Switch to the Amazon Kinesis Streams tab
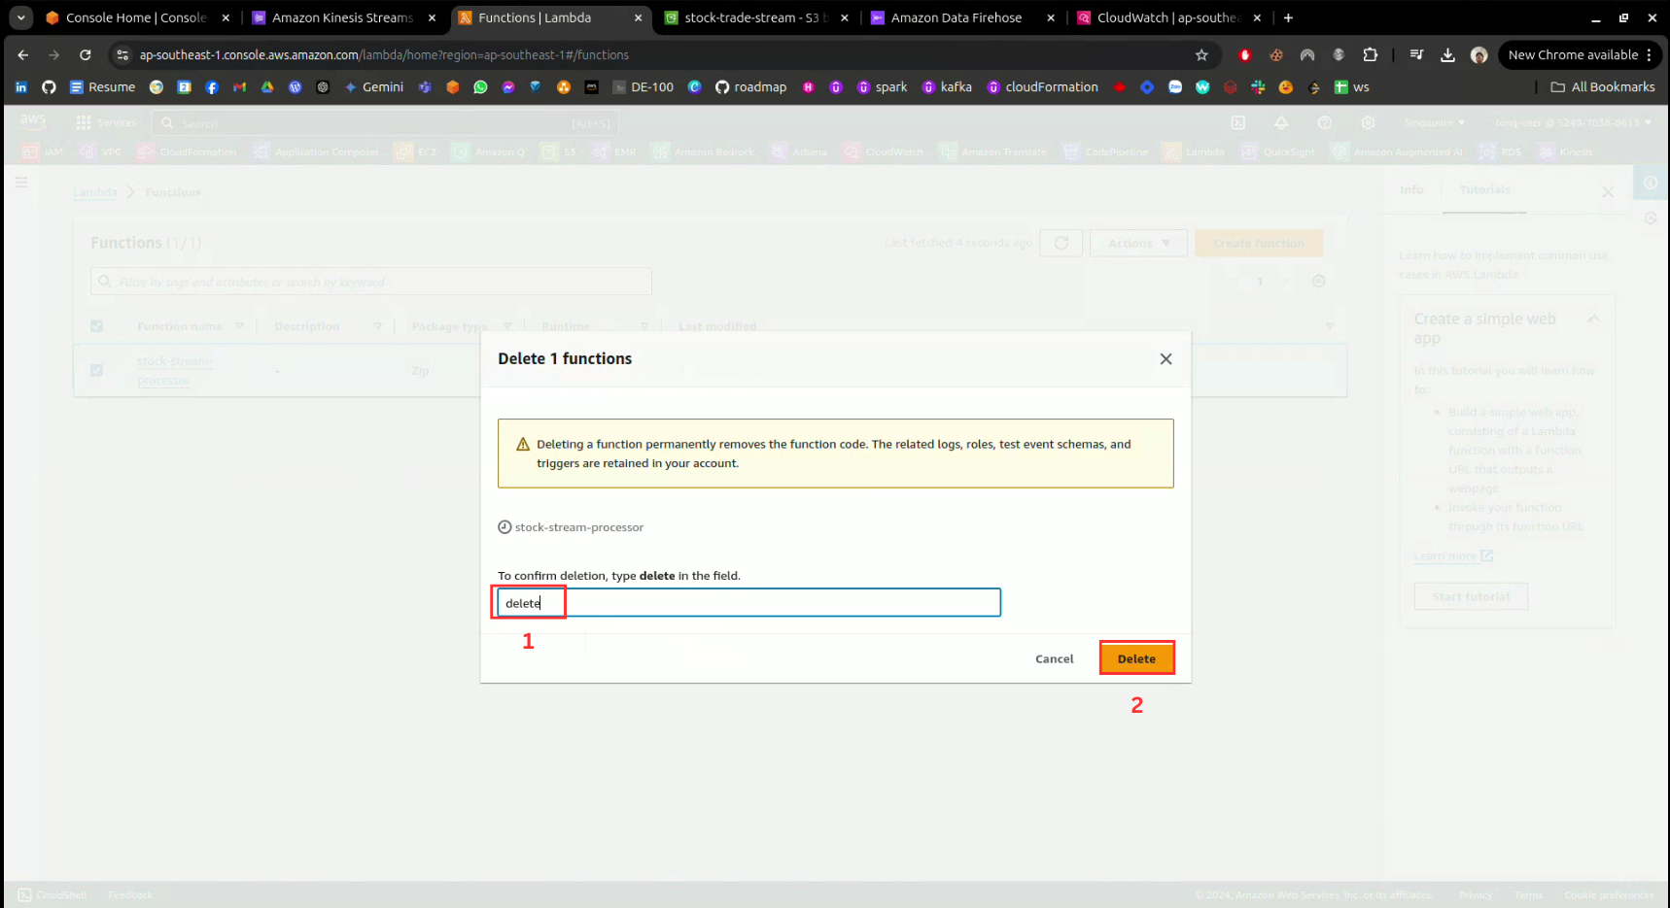 tap(342, 17)
